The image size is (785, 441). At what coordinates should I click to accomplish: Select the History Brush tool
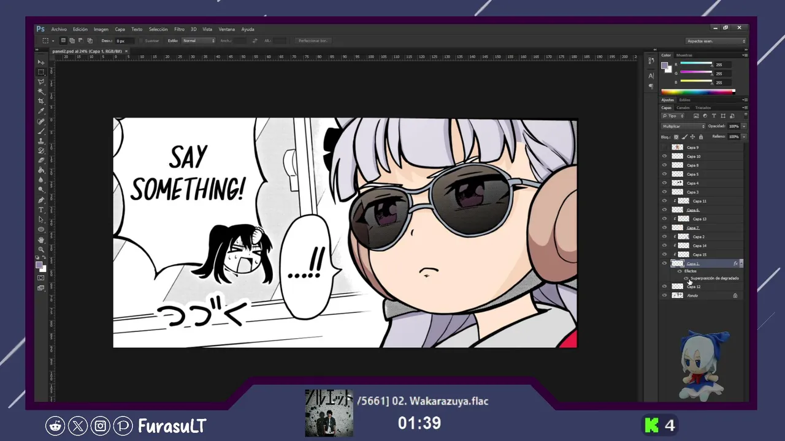(x=41, y=151)
